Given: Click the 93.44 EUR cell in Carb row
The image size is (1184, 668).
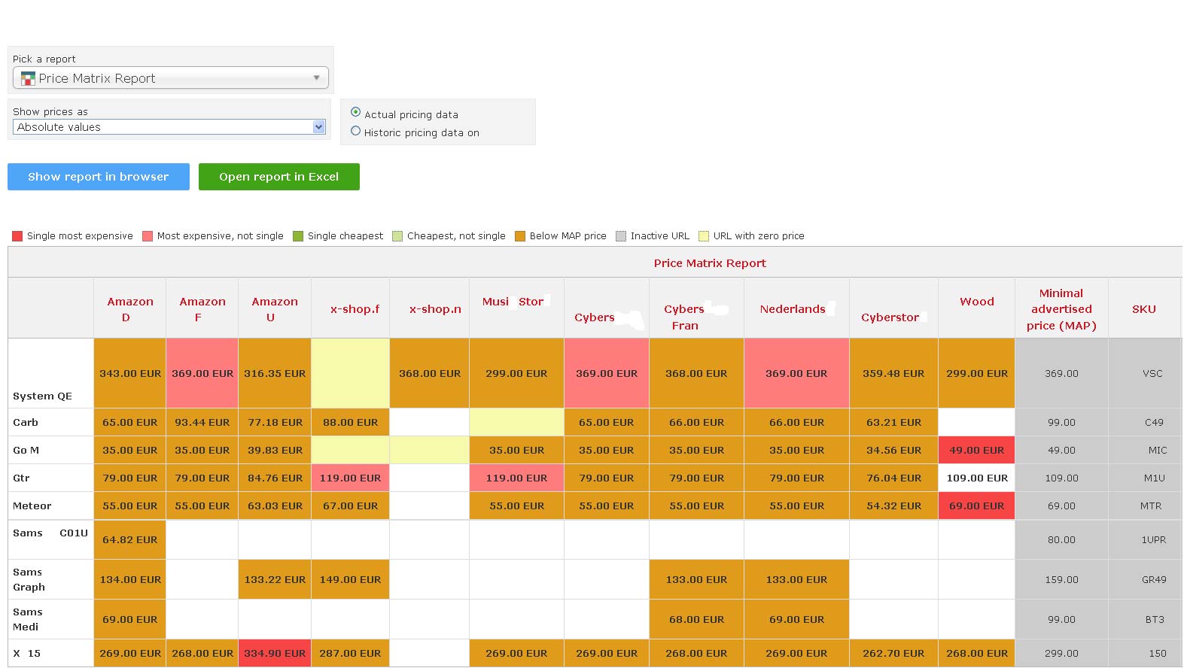Looking at the screenshot, I should [202, 423].
